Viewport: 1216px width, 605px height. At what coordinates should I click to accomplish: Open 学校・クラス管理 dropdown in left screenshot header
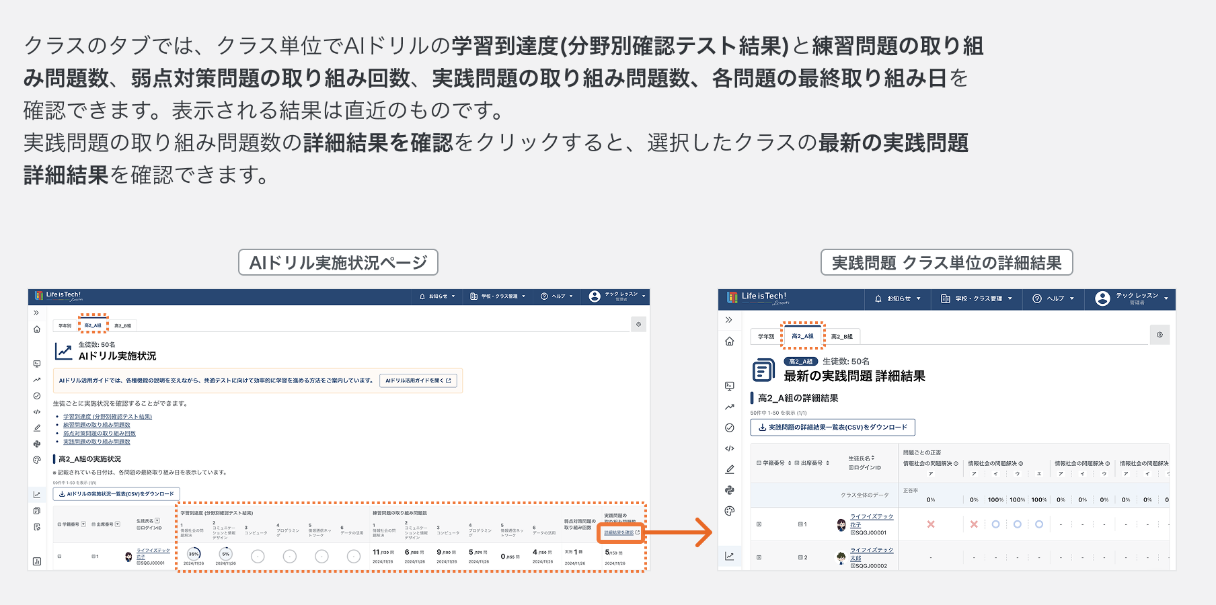pyautogui.click(x=498, y=296)
